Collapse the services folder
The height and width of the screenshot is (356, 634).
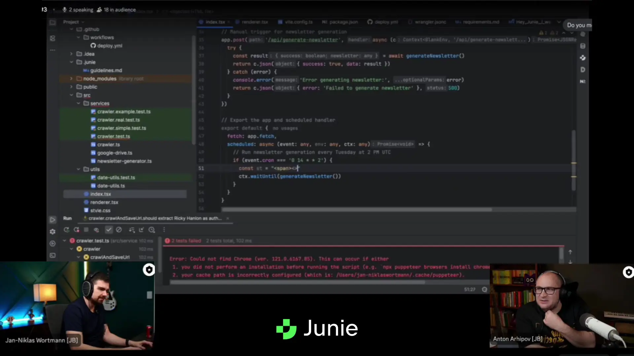point(78,104)
